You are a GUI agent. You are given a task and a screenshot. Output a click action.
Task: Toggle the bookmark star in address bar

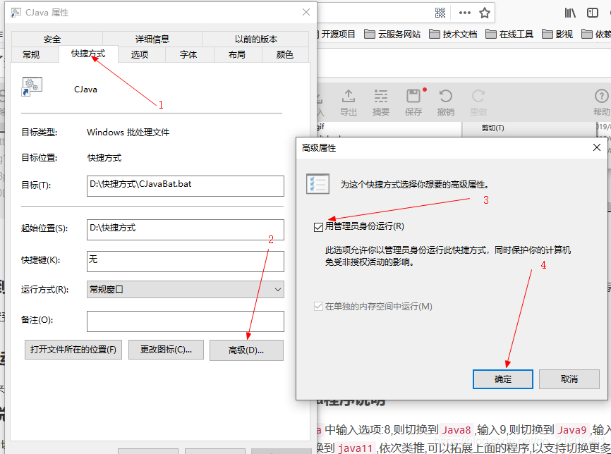(485, 12)
